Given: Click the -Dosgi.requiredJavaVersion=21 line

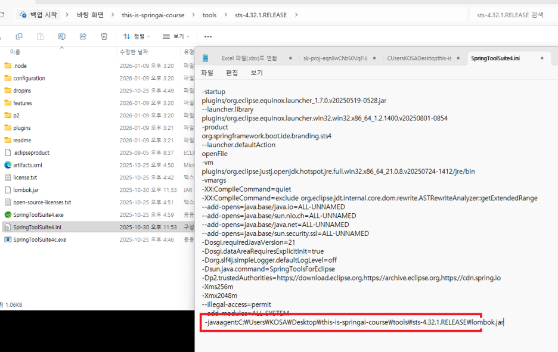Looking at the screenshot, I should click(x=249, y=242).
